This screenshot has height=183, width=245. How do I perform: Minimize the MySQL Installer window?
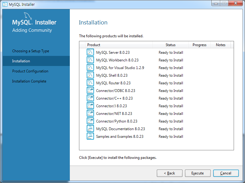pyautogui.click(x=216, y=3)
